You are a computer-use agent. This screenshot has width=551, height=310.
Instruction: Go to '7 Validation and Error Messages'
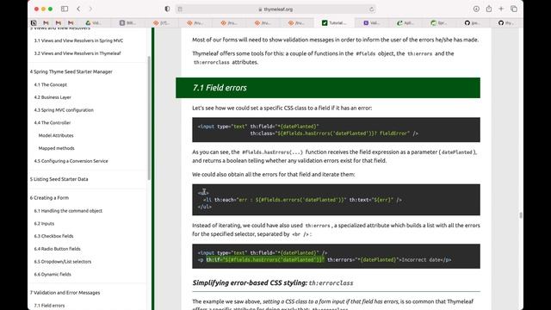(65, 293)
